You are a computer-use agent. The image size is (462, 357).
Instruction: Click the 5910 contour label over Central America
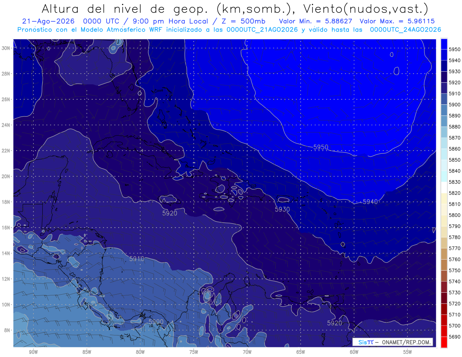tap(137, 259)
